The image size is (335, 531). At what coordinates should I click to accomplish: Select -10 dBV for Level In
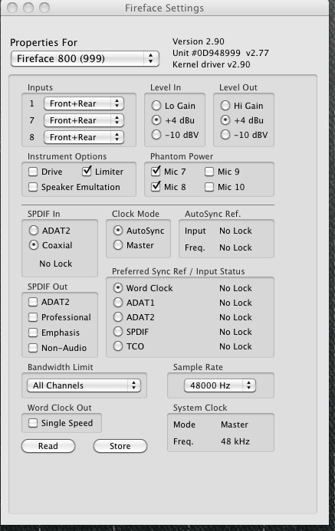click(x=156, y=135)
